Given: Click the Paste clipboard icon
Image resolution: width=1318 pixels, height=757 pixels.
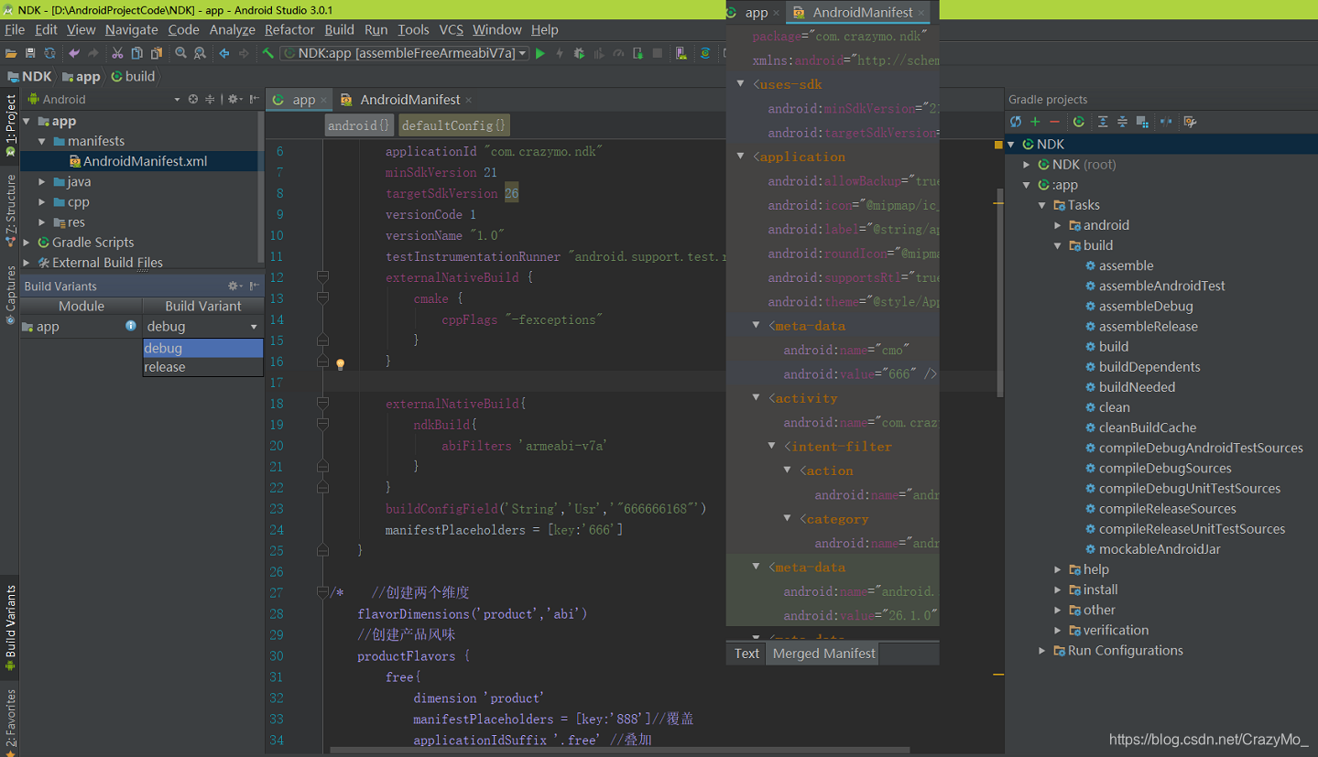Looking at the screenshot, I should [x=156, y=53].
